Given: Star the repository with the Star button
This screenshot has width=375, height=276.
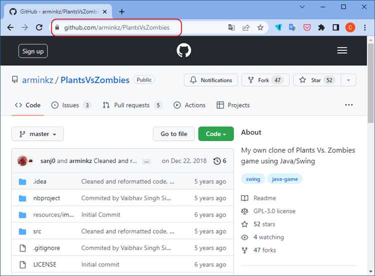Looking at the screenshot, I should pos(317,80).
